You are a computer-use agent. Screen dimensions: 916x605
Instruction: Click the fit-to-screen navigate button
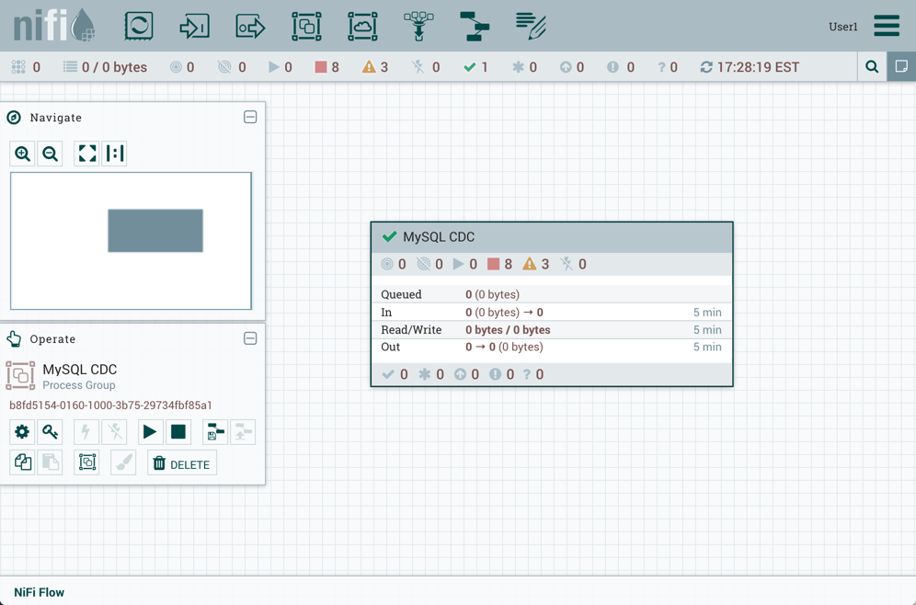[x=87, y=154]
